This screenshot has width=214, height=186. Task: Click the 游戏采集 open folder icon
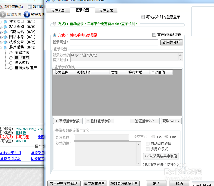pyautogui.click(x=5, y=47)
